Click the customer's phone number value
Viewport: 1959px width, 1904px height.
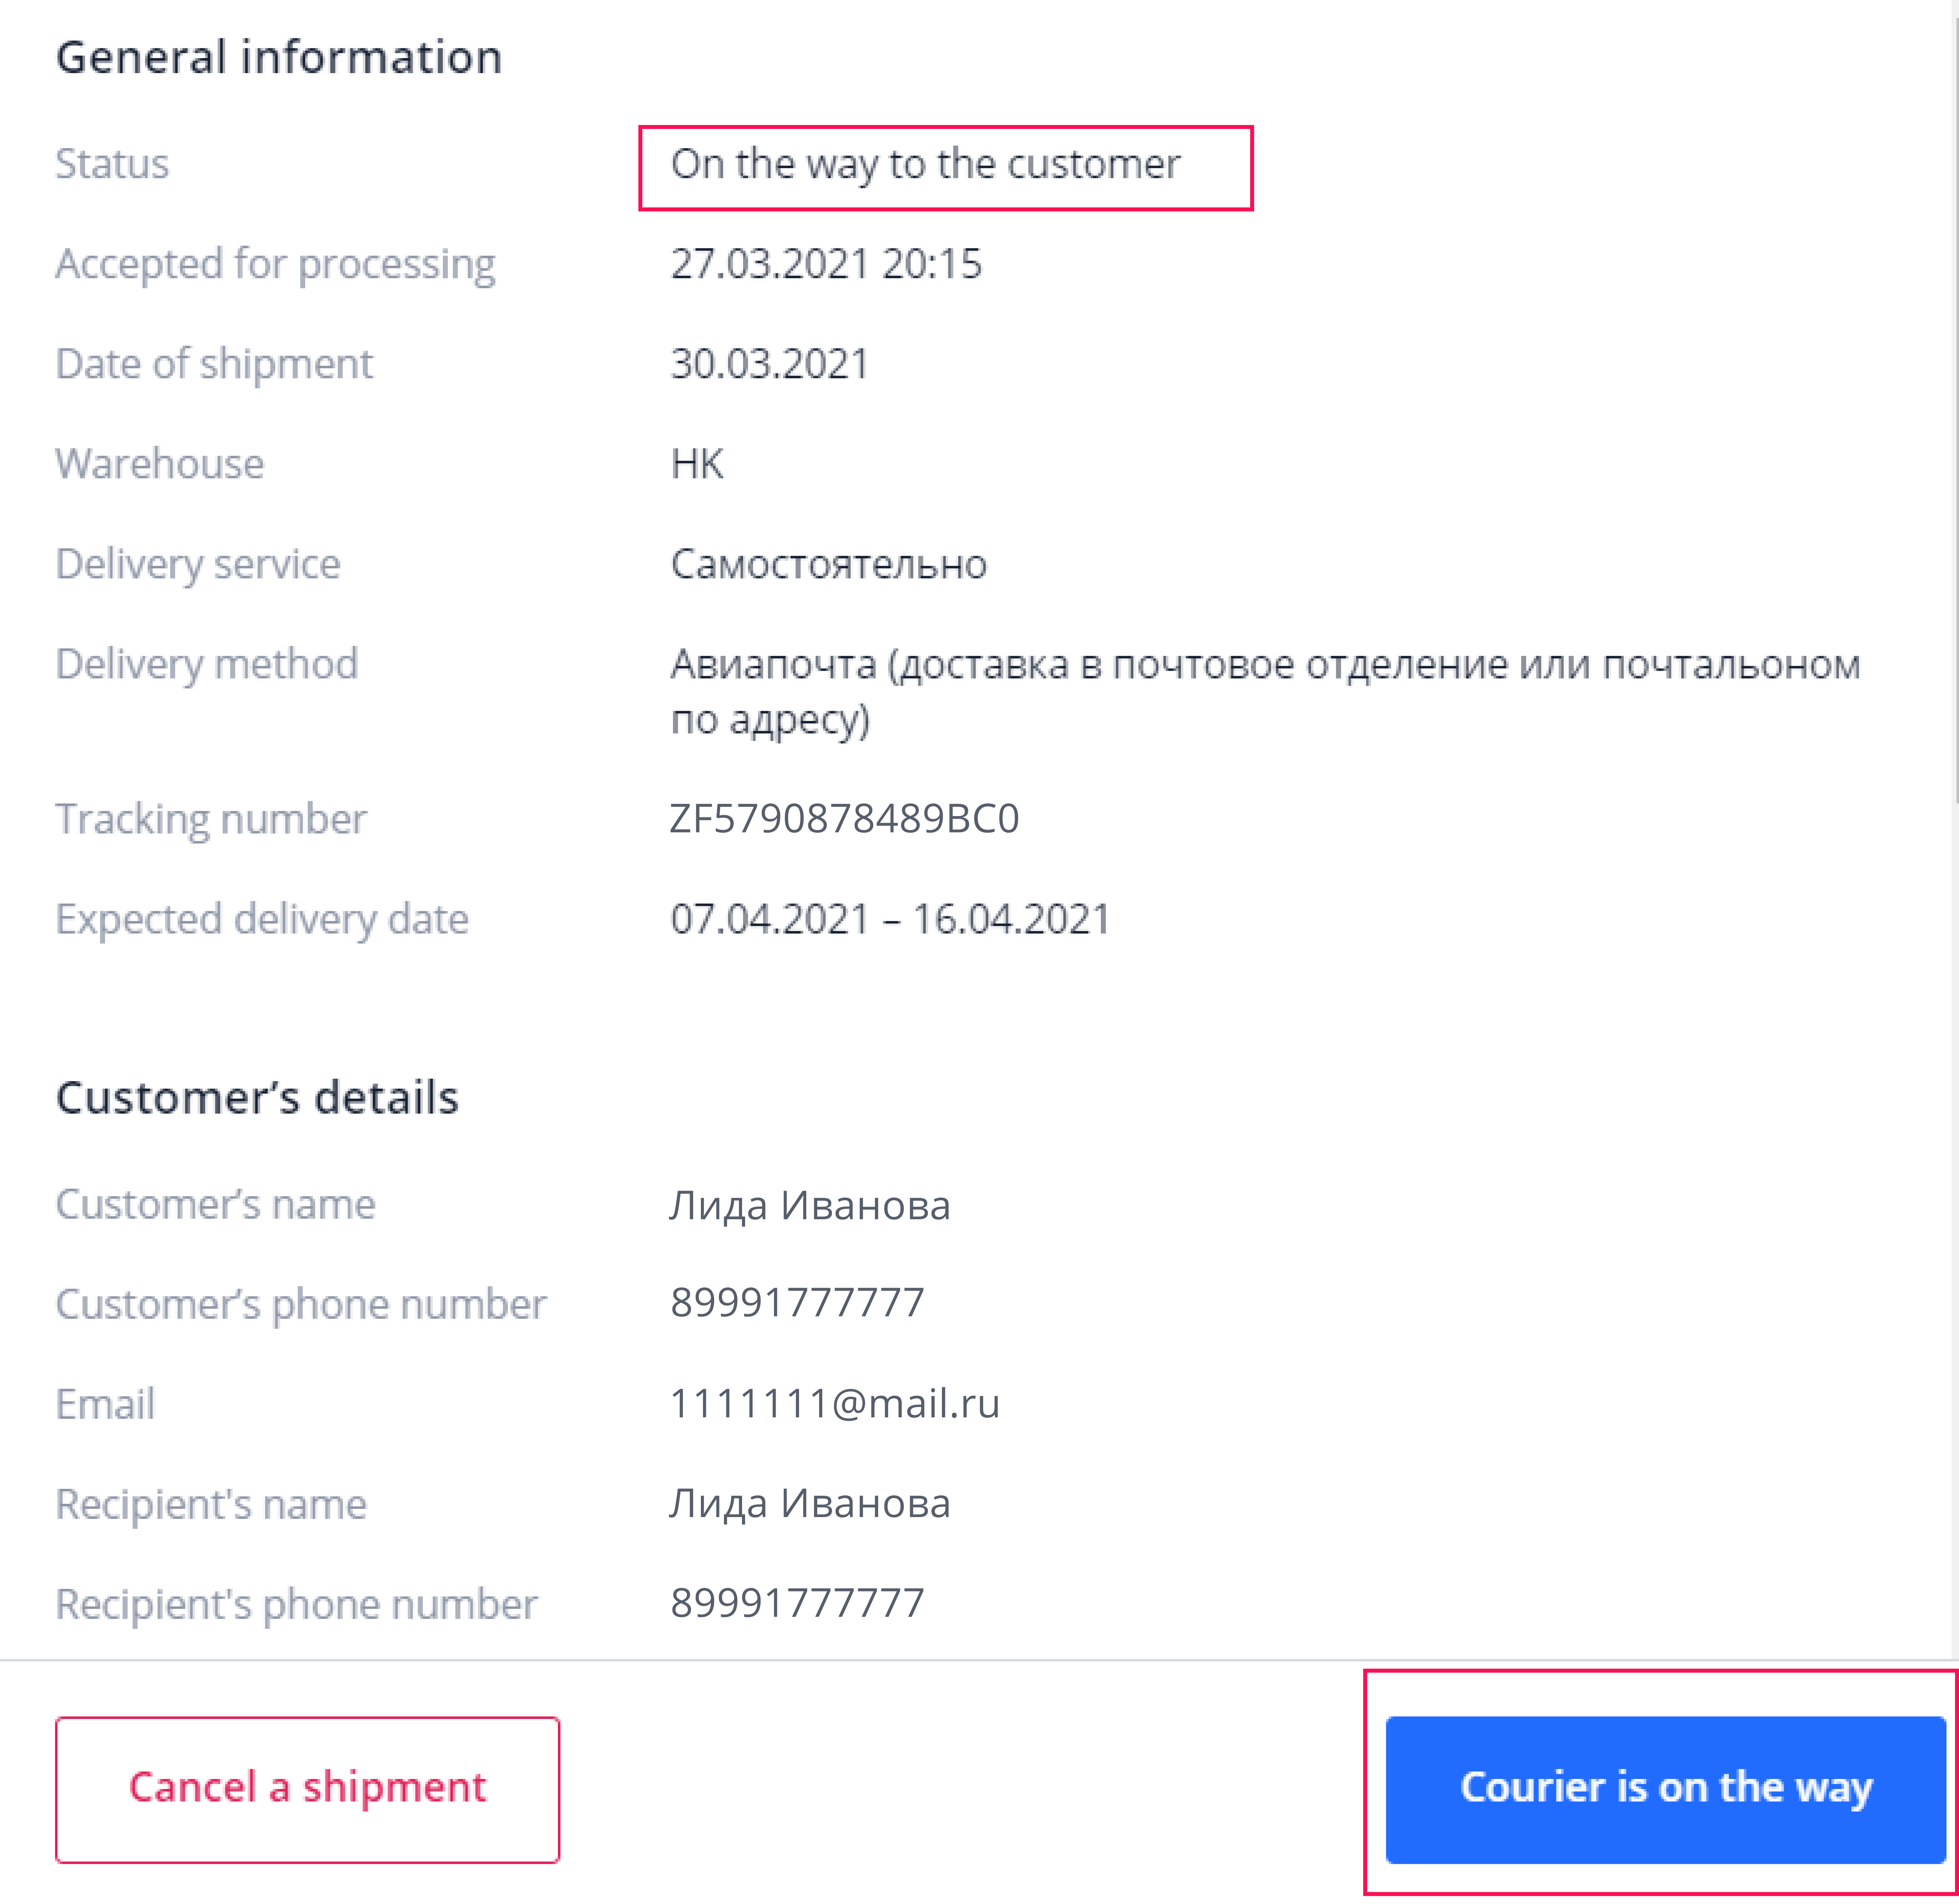(797, 1303)
